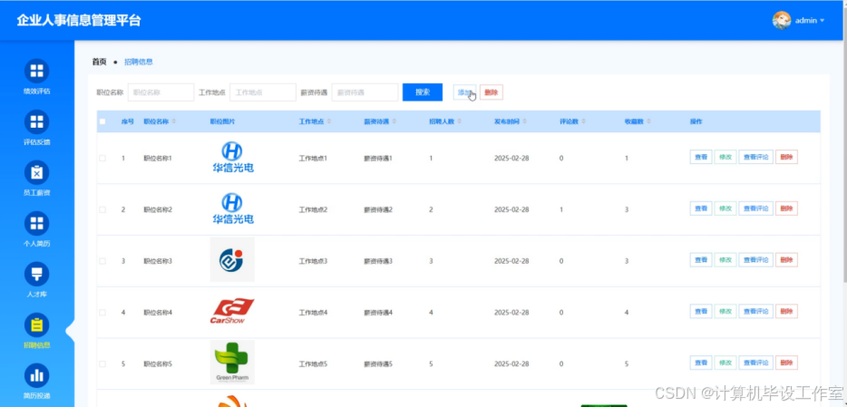This screenshot has height=407, width=847.
Task: Click the 华信光电 logo in row 1
Action: tap(232, 157)
